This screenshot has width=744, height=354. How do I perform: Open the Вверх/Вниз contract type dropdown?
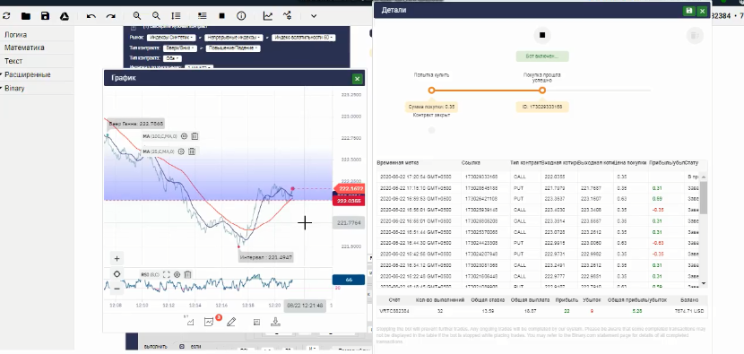(181, 47)
